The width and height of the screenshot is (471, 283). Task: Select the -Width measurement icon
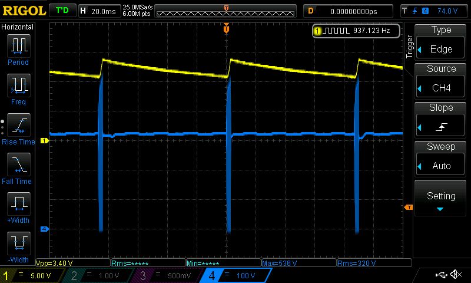[19, 243]
